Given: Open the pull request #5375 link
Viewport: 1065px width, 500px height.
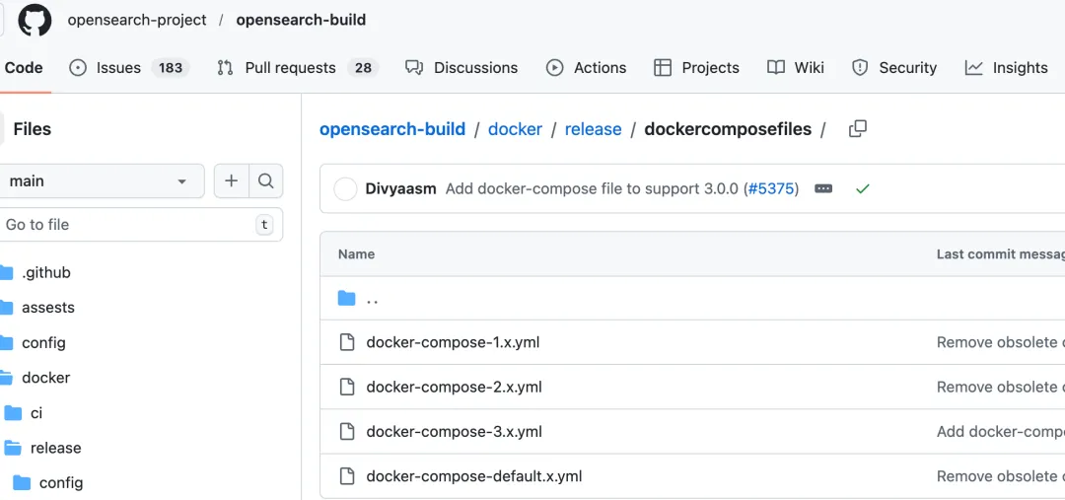Looking at the screenshot, I should click(x=770, y=188).
